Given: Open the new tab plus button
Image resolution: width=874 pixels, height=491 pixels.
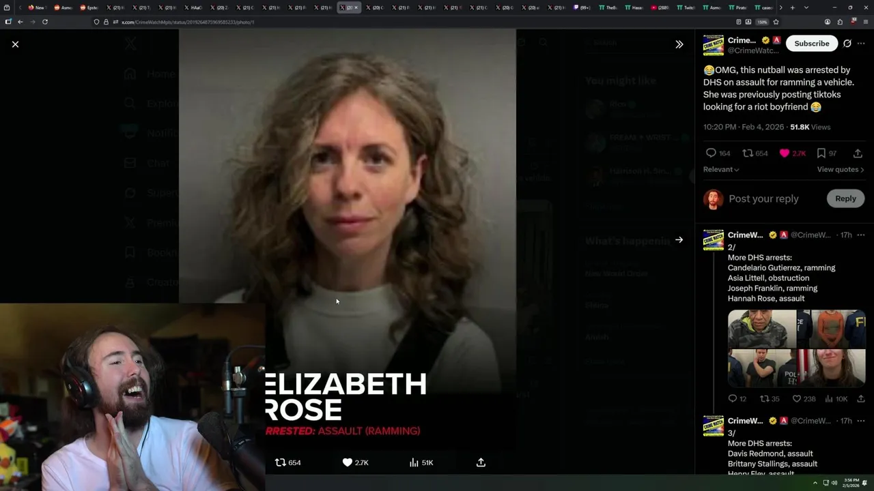Looking at the screenshot, I should [792, 8].
